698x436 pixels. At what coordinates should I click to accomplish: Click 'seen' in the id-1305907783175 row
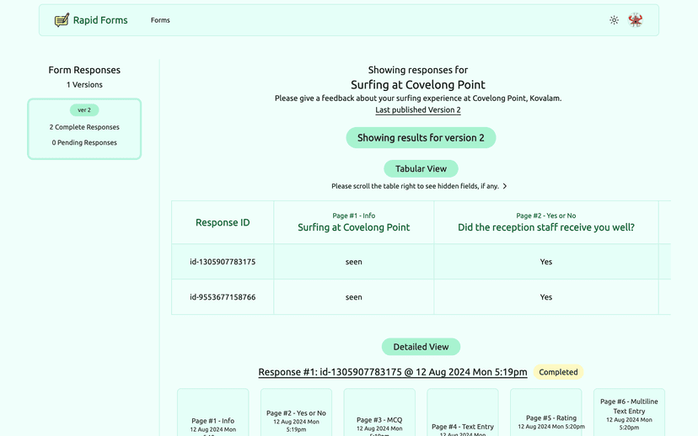coord(353,262)
